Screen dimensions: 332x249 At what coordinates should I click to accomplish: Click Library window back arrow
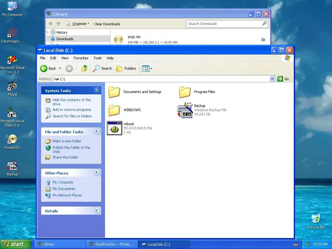[x=51, y=24]
